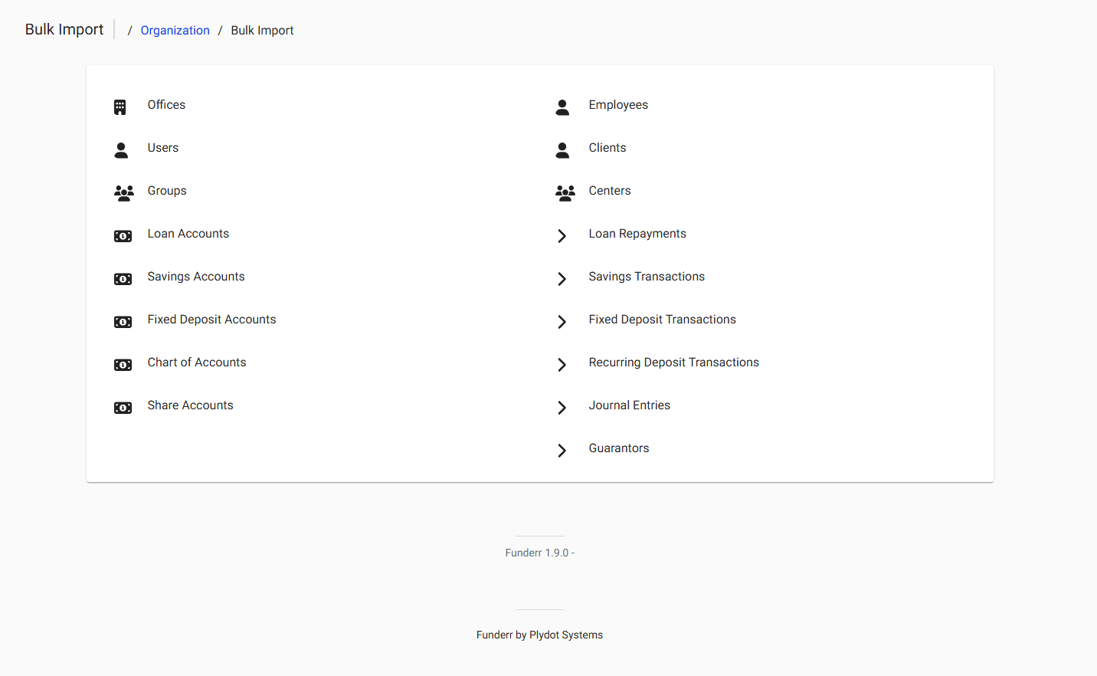Click the Savings Accounts cash icon

coord(123,279)
